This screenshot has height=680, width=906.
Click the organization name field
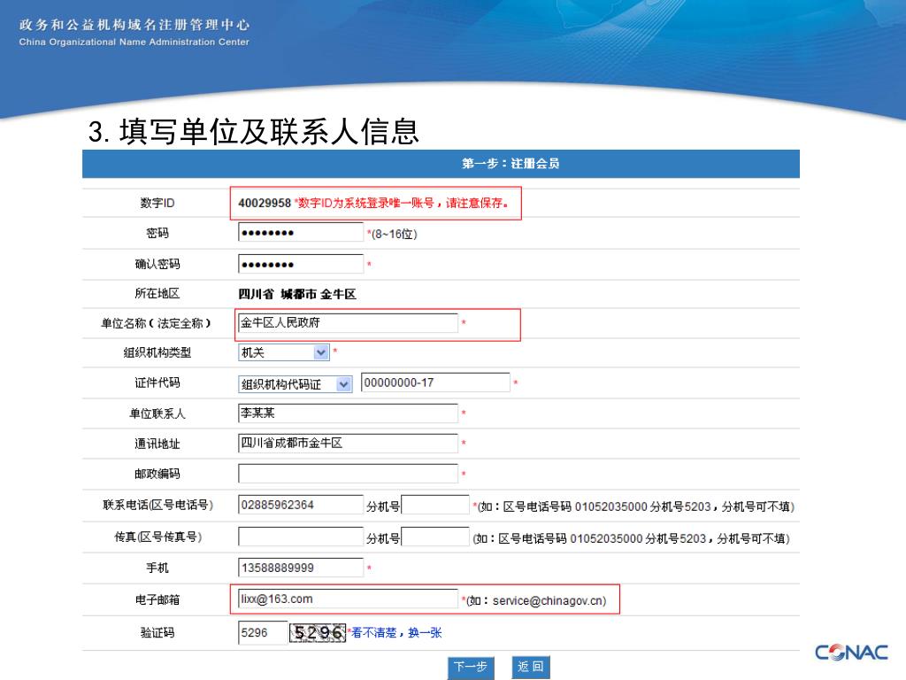(x=348, y=323)
